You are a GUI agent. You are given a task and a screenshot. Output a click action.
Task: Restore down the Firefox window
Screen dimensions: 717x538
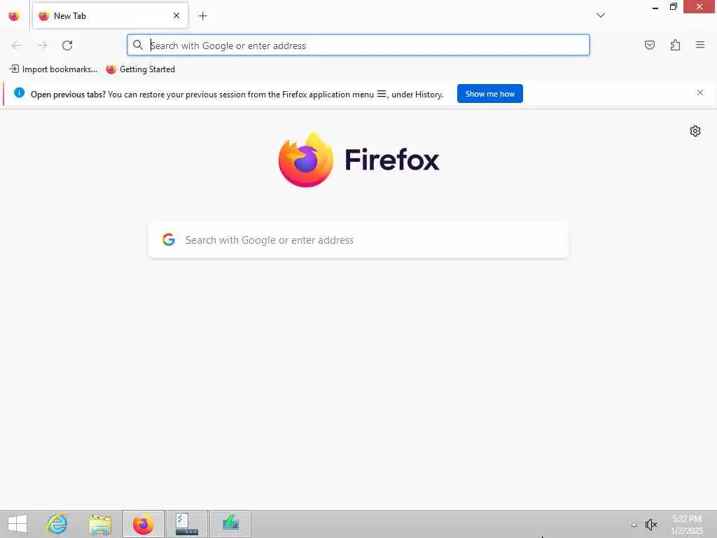(x=673, y=7)
